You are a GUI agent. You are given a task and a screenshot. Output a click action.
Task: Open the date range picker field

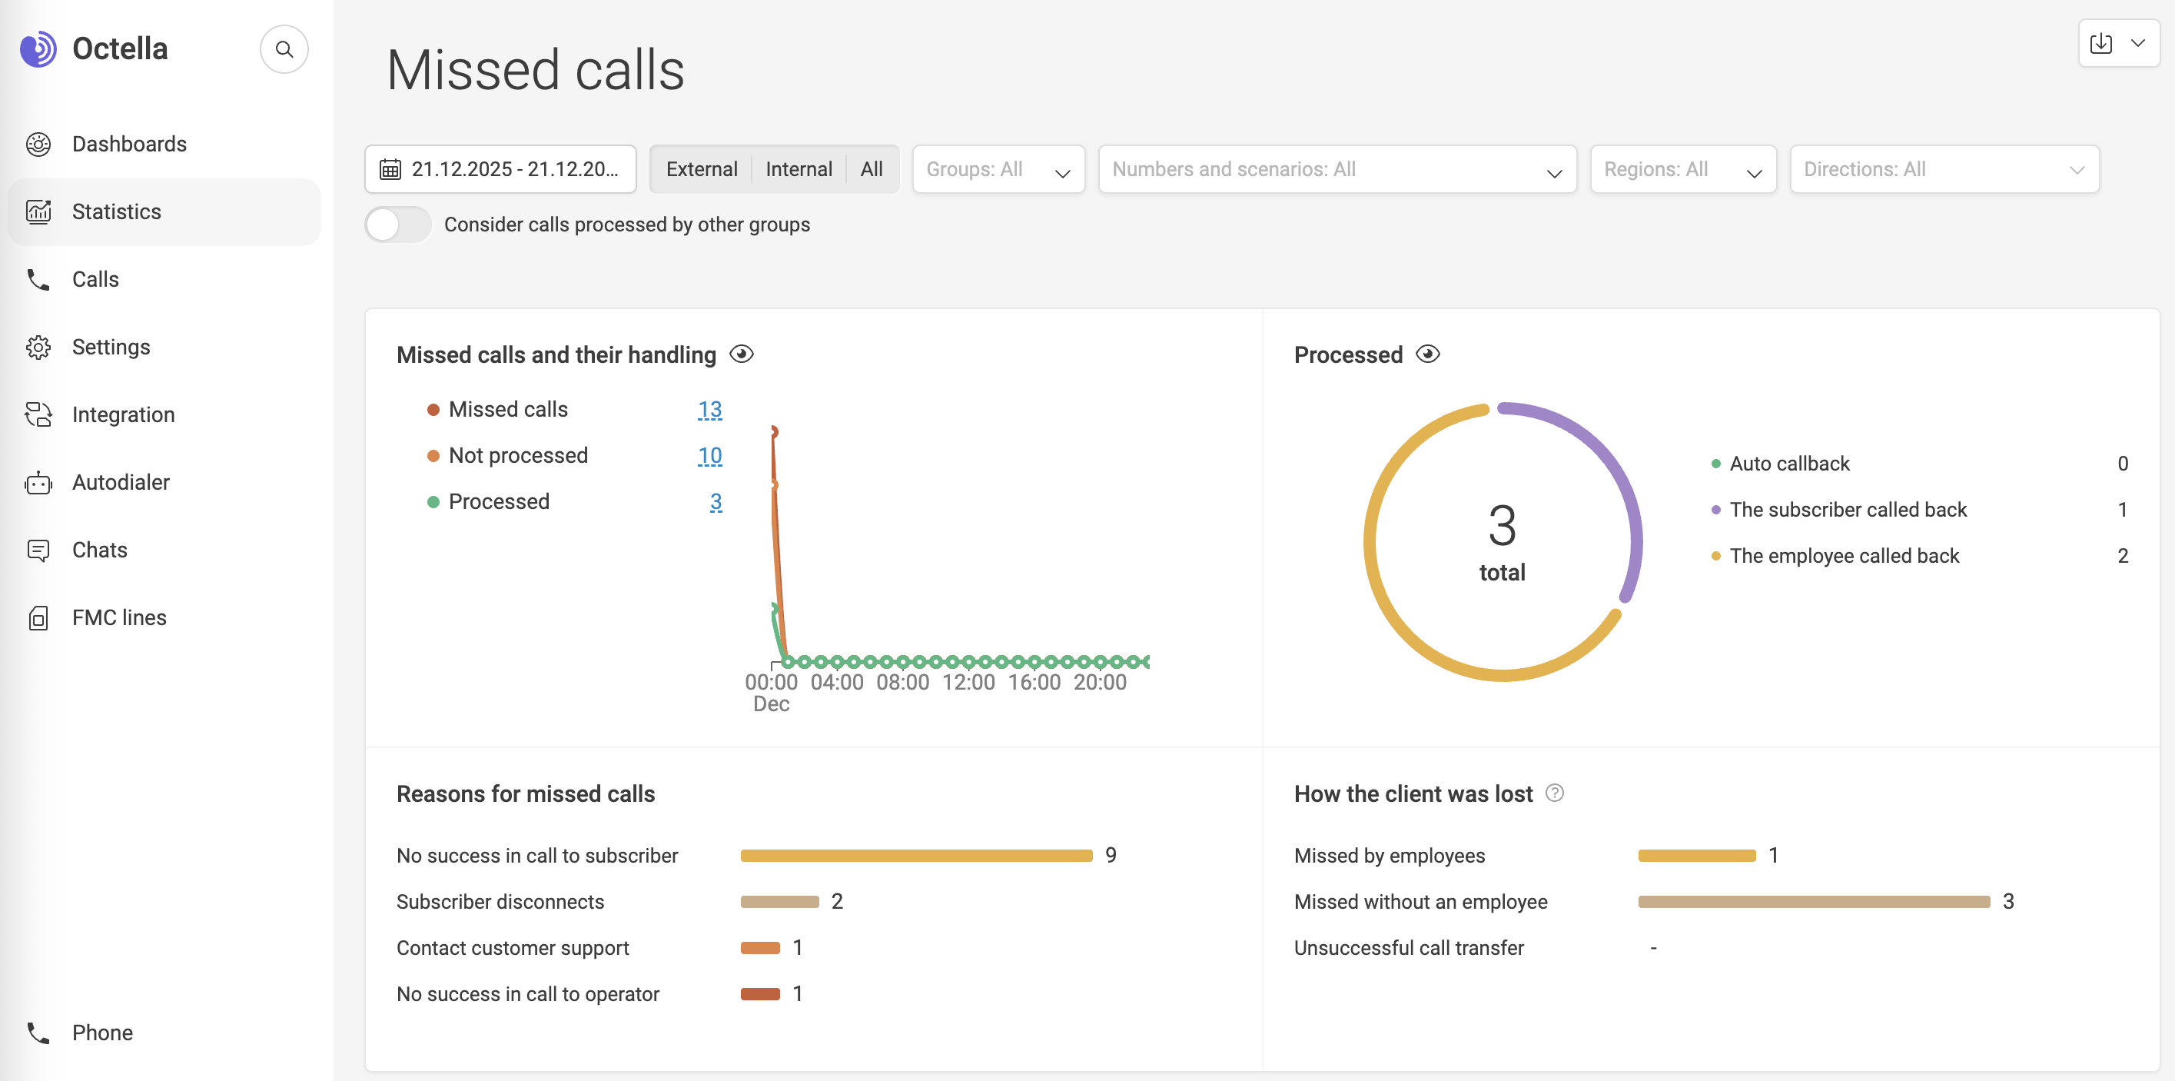click(x=500, y=170)
